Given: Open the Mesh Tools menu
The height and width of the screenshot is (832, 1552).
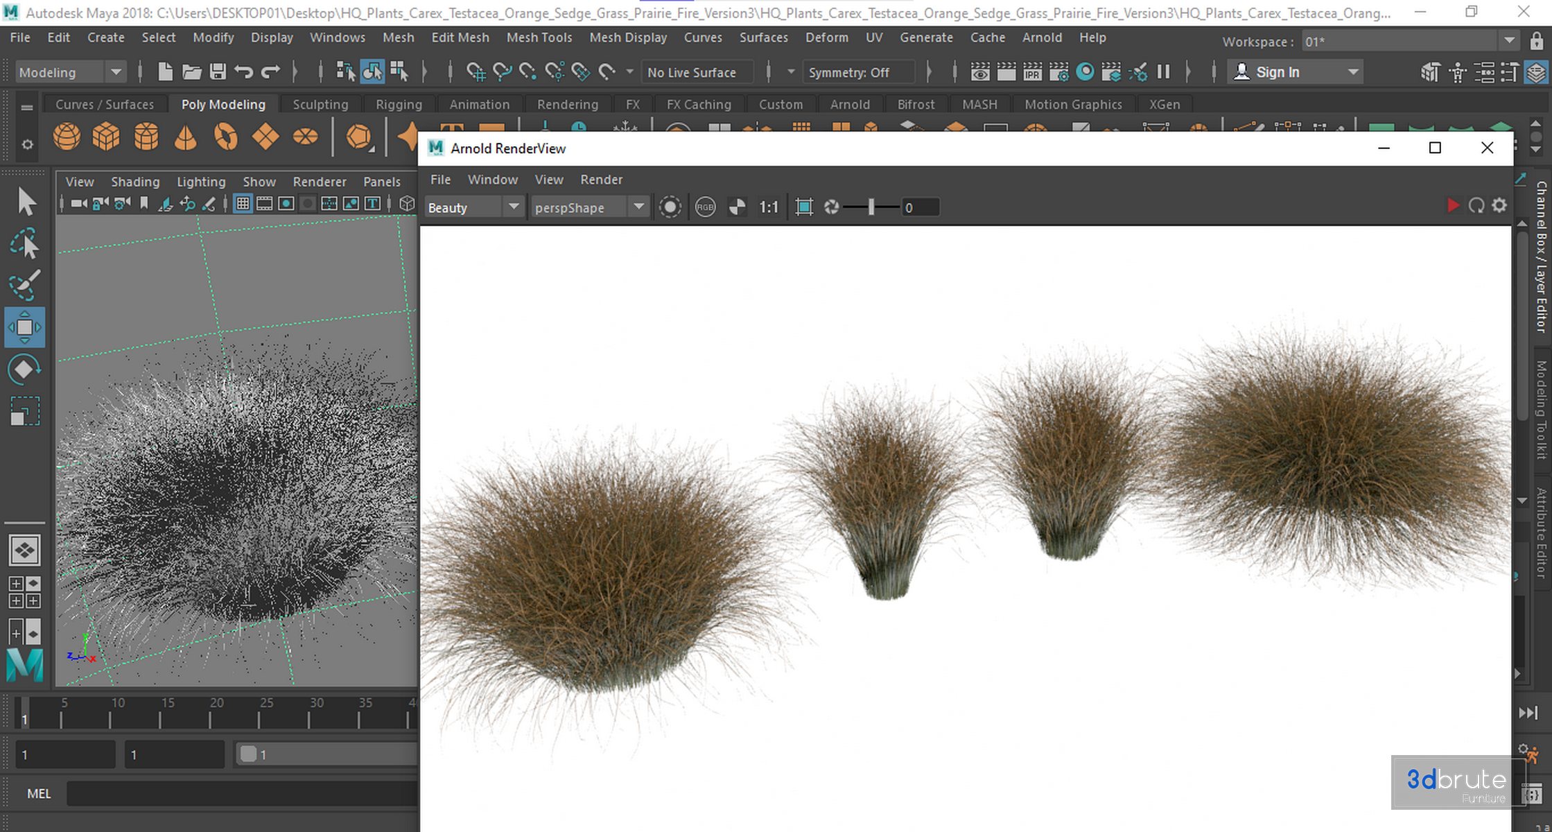Looking at the screenshot, I should [539, 37].
